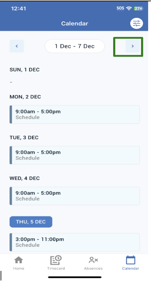
Task: Go to the next week arrow
Action: tap(133, 46)
